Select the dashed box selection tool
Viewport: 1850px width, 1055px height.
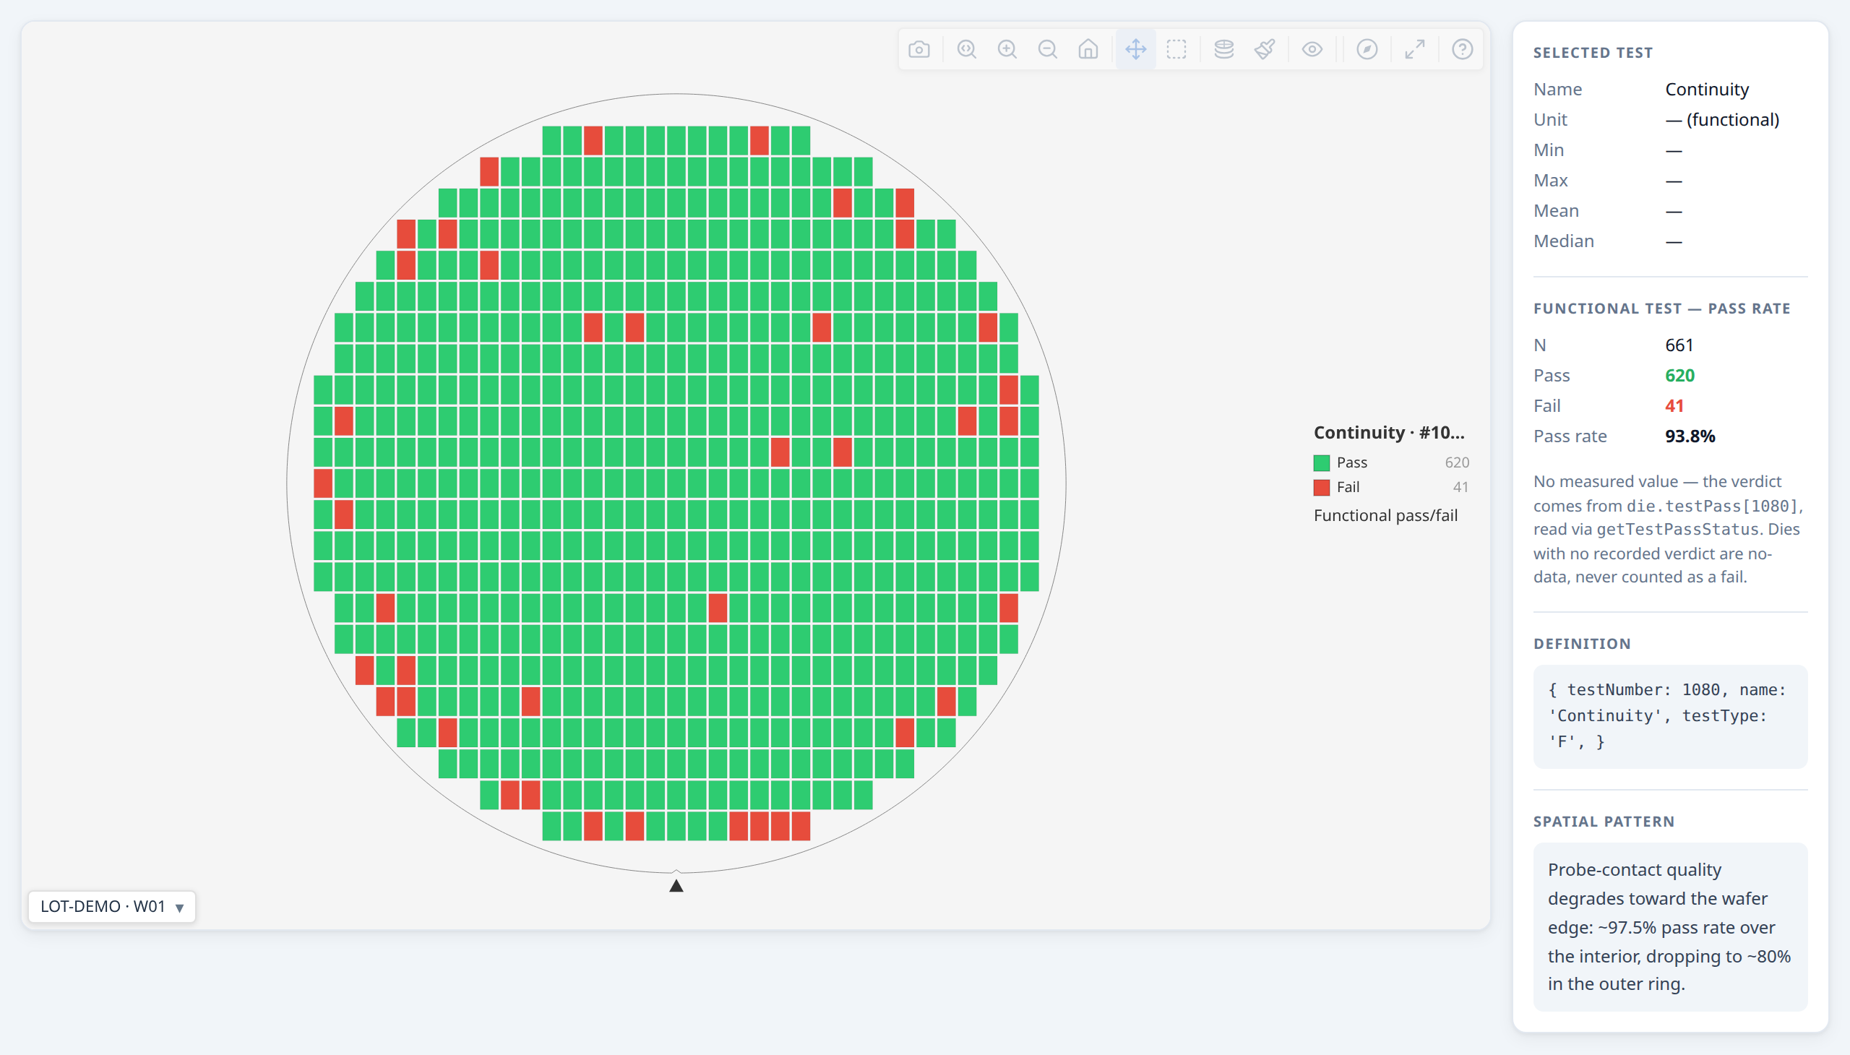point(1176,49)
